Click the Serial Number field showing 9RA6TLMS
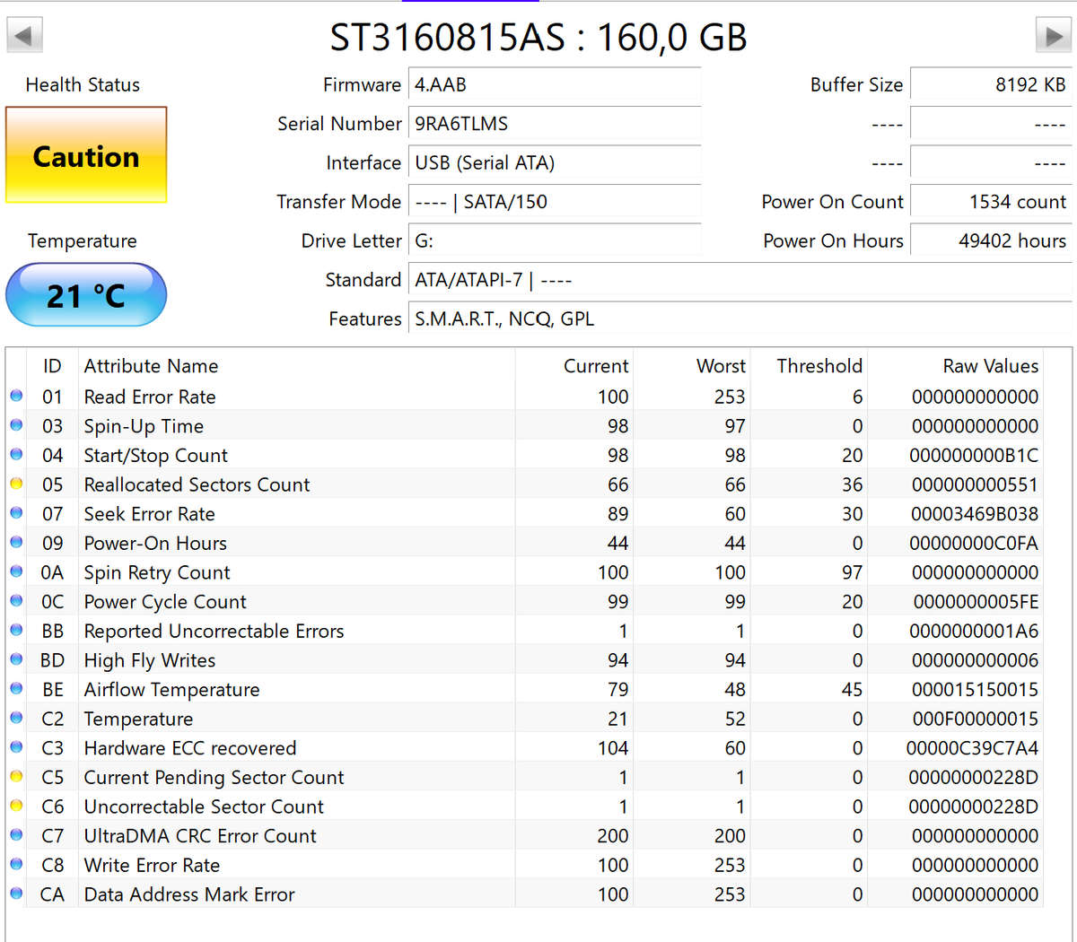This screenshot has height=942, width=1077. 555,123
